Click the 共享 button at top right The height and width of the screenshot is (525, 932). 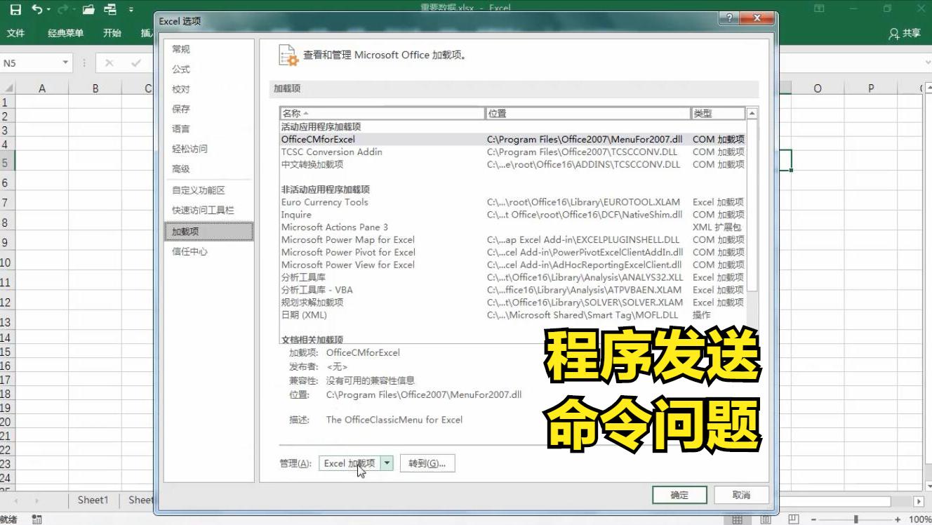(905, 32)
